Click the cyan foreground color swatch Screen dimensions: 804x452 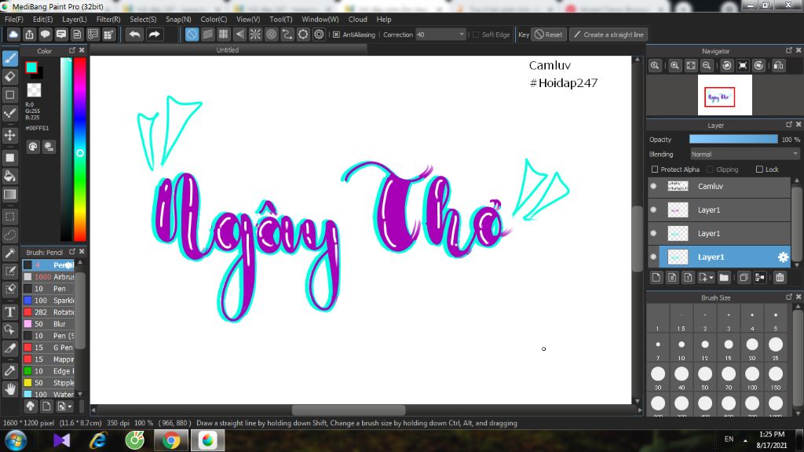point(31,67)
